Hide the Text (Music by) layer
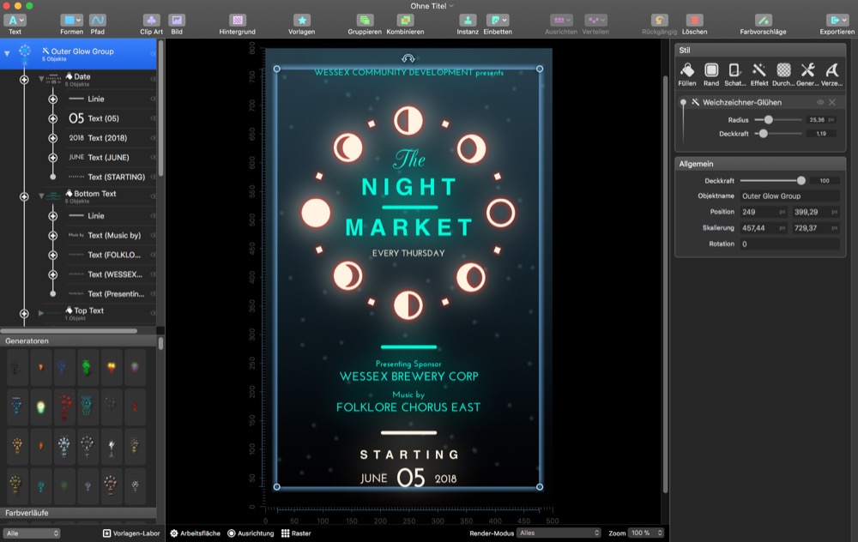Viewport: 858px width, 542px height. click(154, 235)
